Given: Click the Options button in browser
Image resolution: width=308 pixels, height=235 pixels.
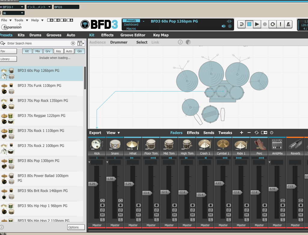Looking at the screenshot, I should click(x=76, y=227).
